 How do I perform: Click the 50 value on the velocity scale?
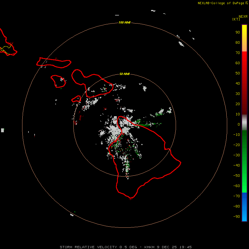(238, 73)
